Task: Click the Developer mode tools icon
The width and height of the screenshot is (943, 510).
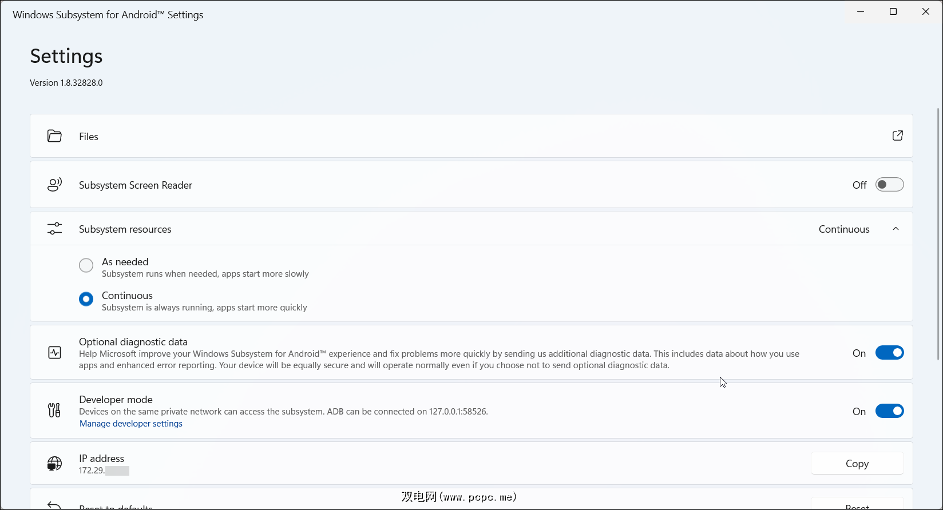Action: 54,411
